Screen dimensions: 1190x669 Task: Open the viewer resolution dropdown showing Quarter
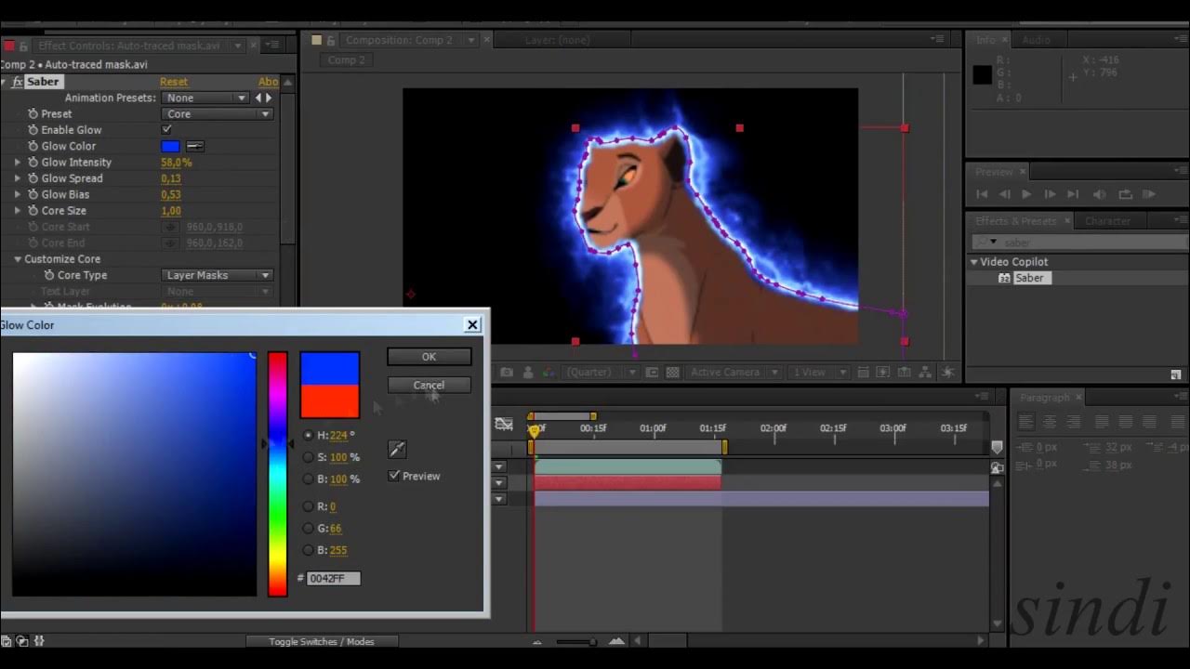(x=602, y=372)
